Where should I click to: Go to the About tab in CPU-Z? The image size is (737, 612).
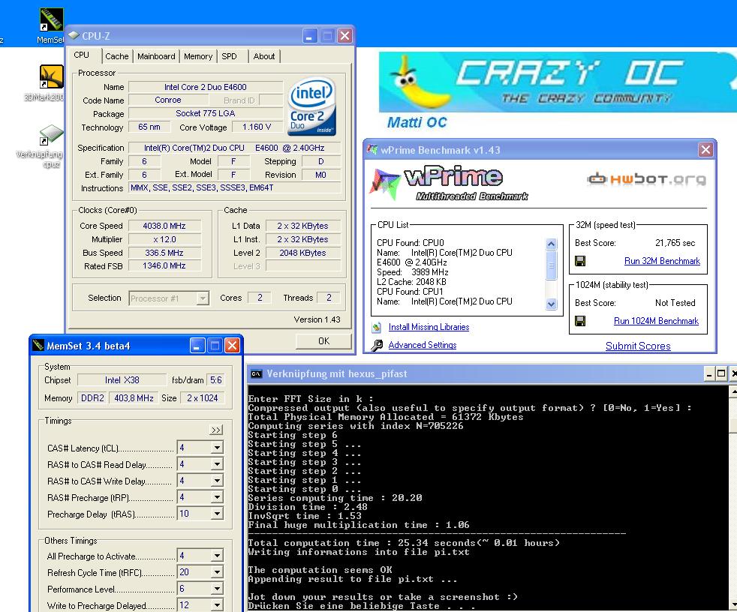tap(264, 56)
